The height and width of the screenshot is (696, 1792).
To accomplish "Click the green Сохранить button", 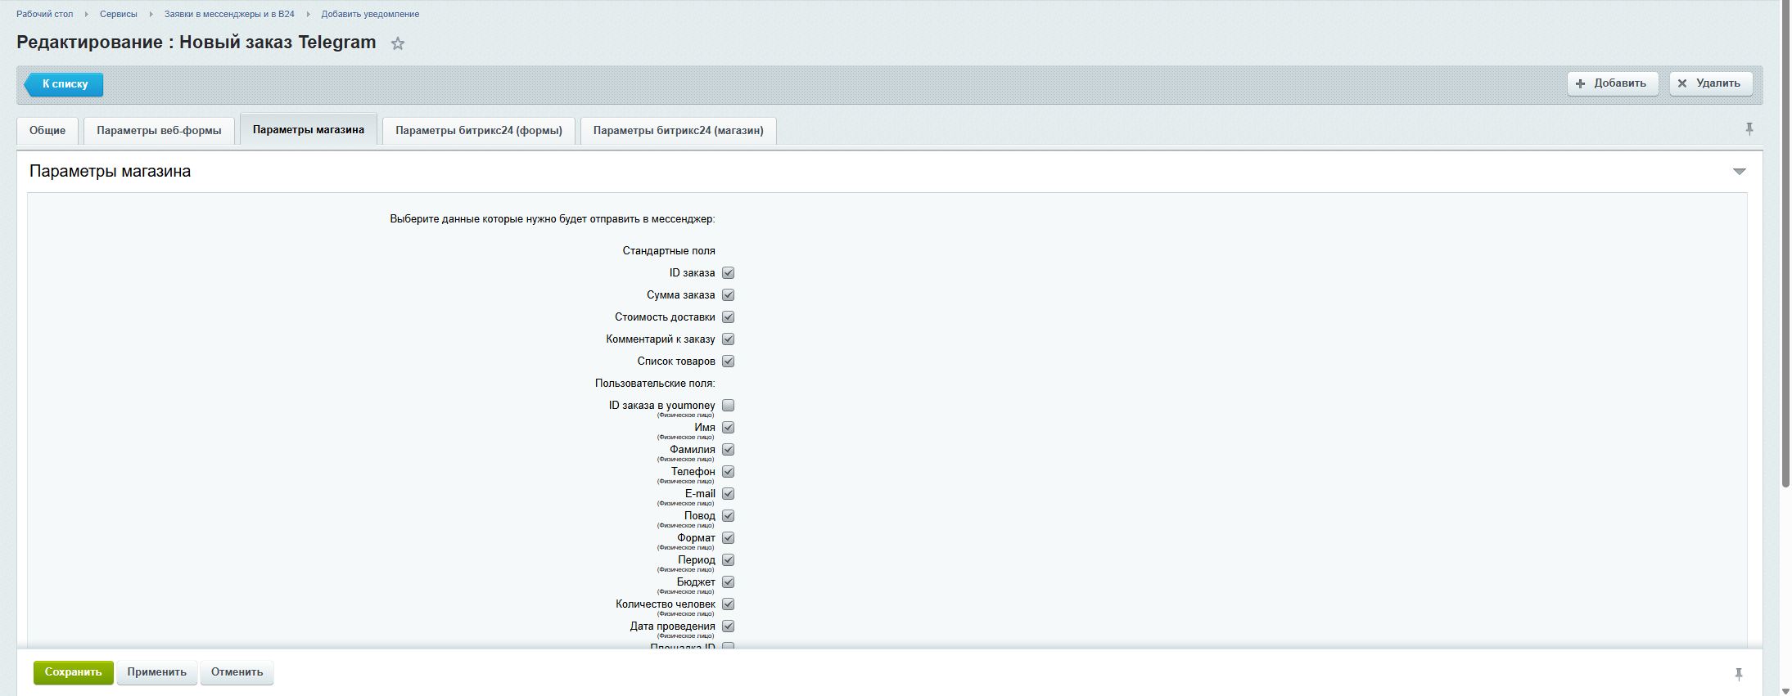I will [73, 672].
